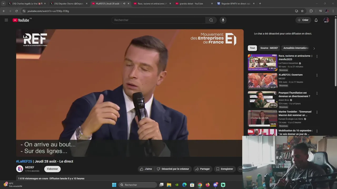Install app icon in address bar
The height and width of the screenshot is (189, 337).
[296, 11]
